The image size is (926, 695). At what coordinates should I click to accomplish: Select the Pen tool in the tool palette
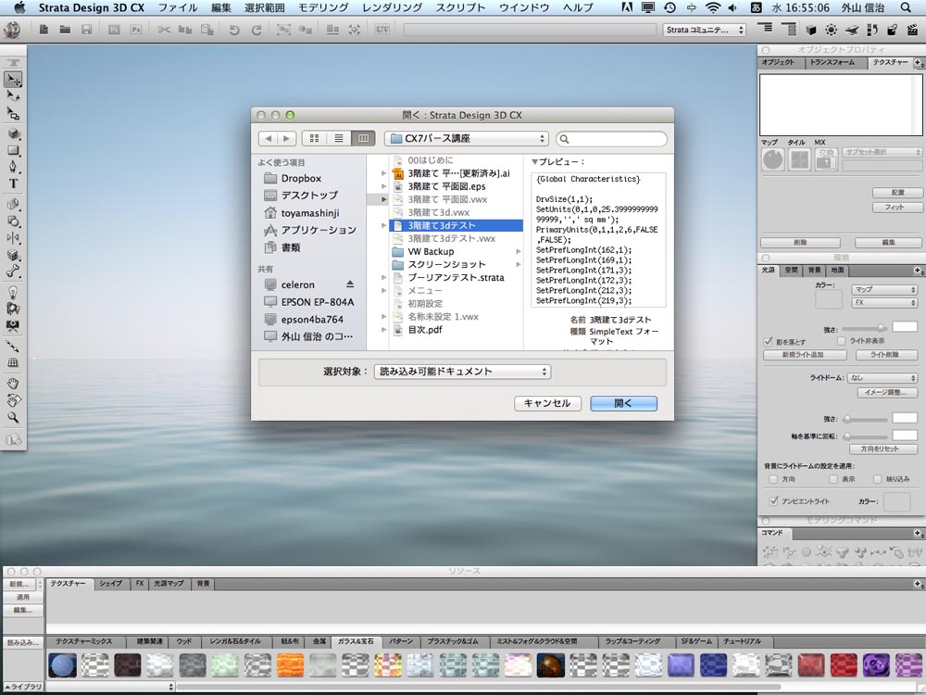[13, 167]
